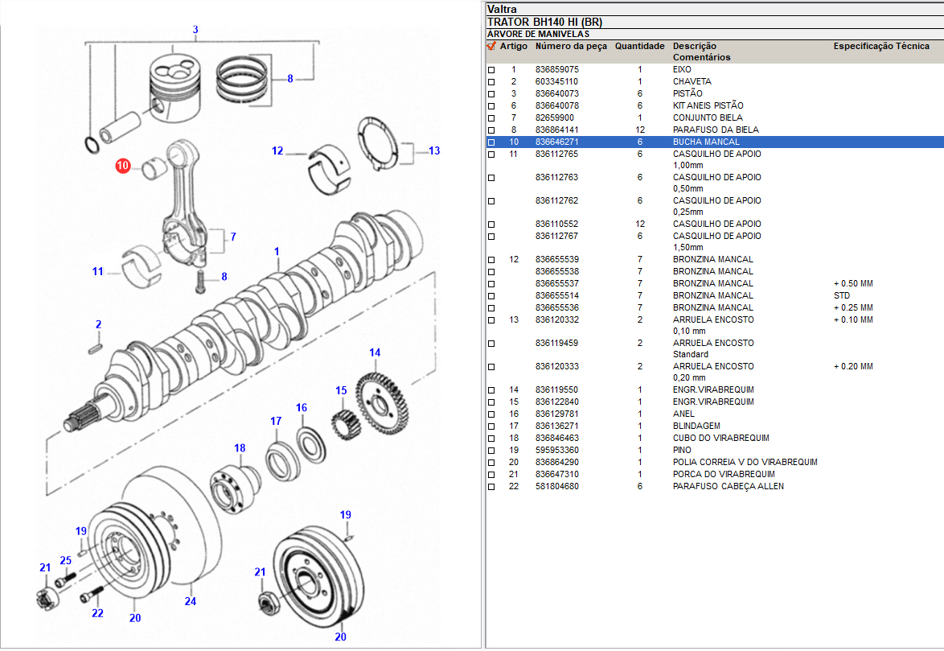Click the 'Número da peça' column header
This screenshot has height=651, width=944.
tap(571, 47)
